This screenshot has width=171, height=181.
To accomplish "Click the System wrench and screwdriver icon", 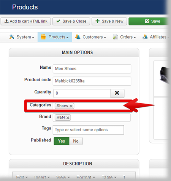I will [x=12, y=37].
